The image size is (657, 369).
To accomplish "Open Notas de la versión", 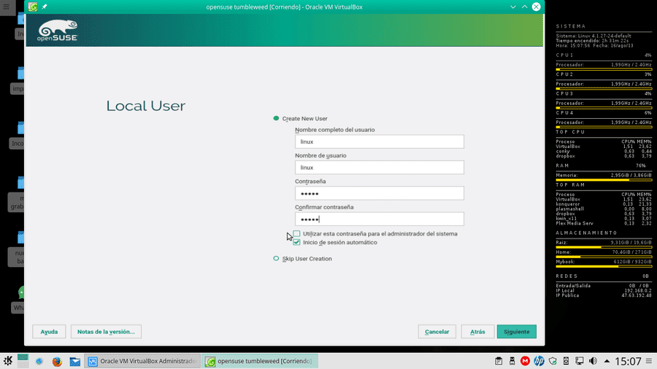I will point(106,331).
